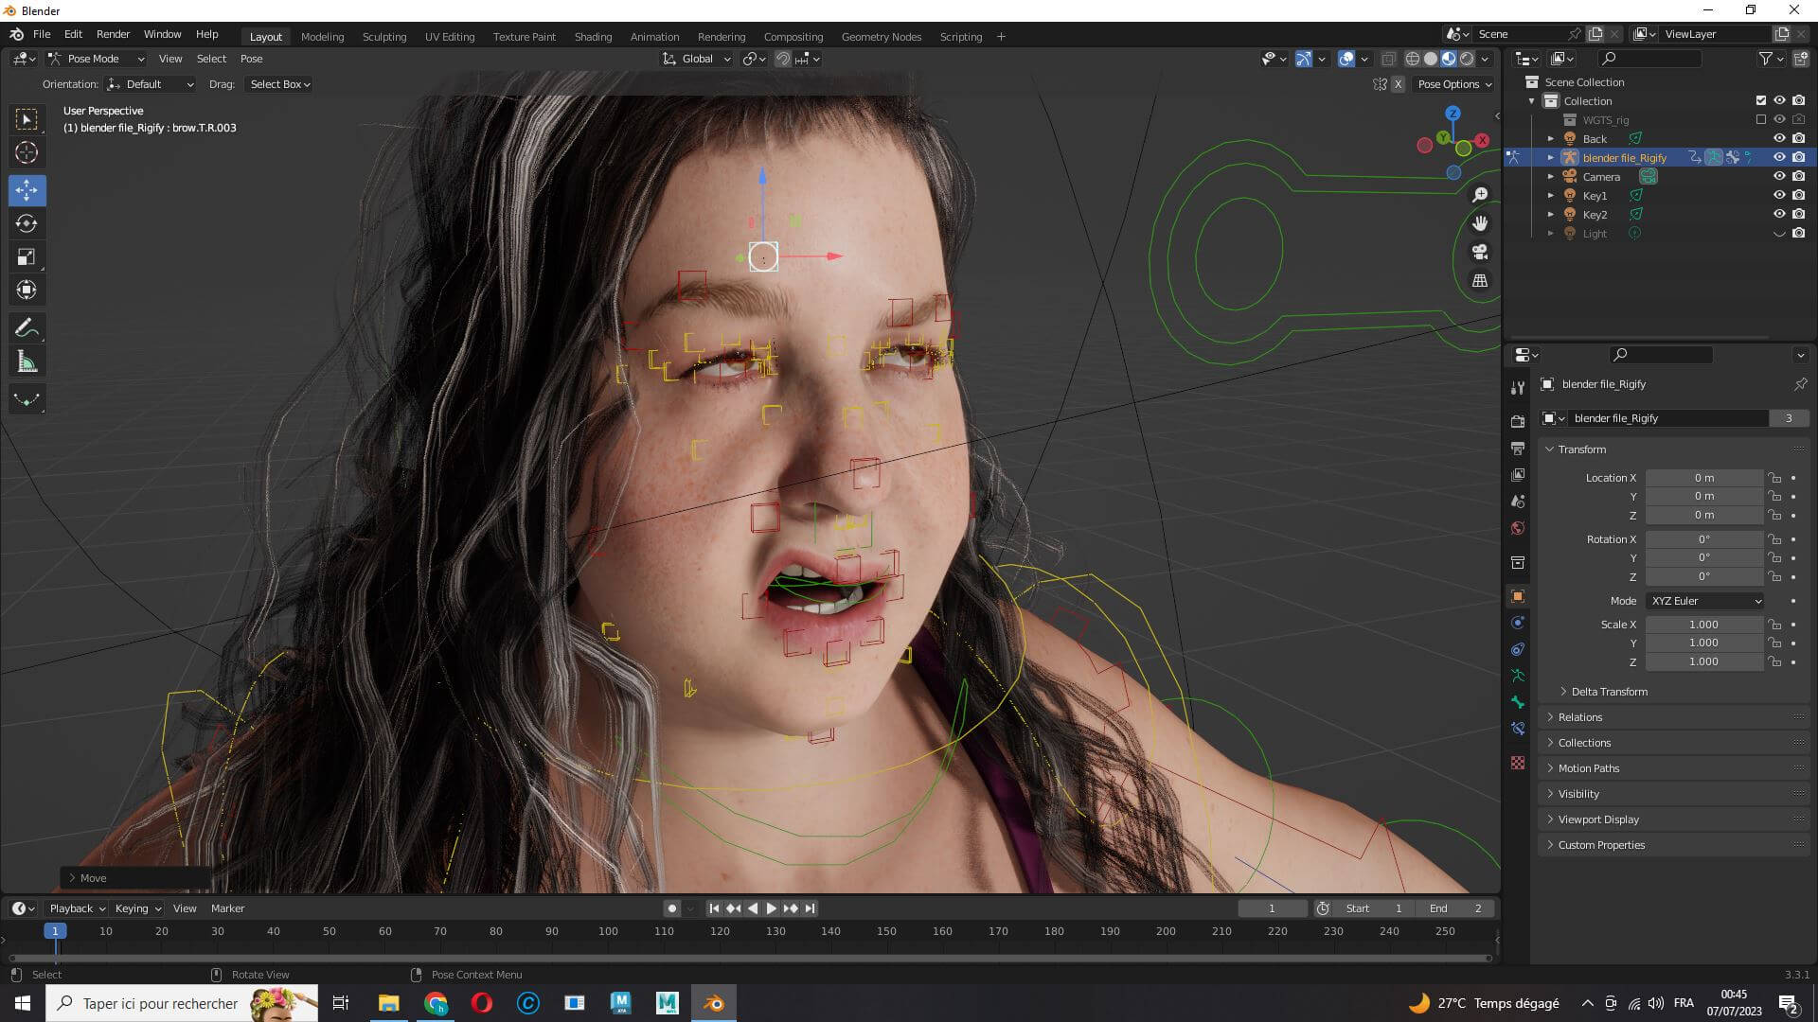Hide the Key1 object in outliner
Screen dimensions: 1818x1022
(x=1779, y=196)
